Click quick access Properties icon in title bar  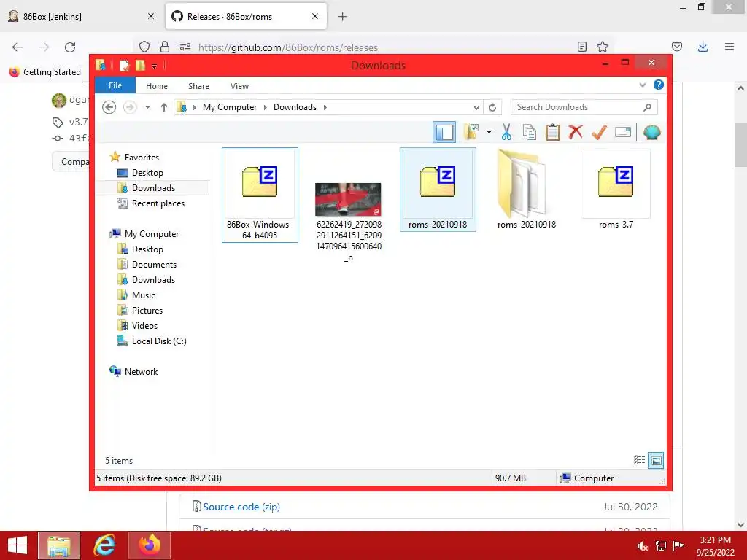click(124, 65)
